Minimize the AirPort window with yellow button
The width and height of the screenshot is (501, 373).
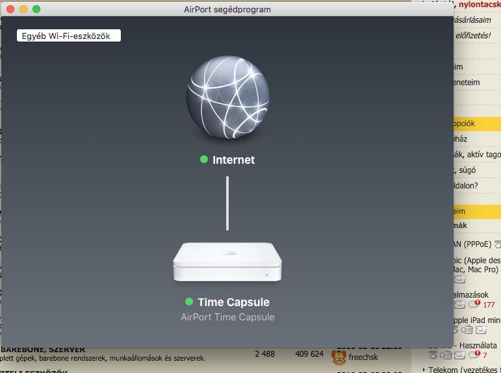(x=23, y=9)
